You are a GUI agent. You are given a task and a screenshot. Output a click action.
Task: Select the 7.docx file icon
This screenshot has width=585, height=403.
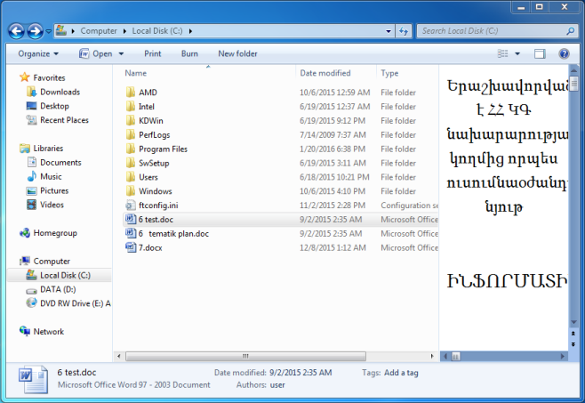click(131, 248)
